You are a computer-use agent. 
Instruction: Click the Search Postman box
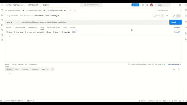point(91,5)
